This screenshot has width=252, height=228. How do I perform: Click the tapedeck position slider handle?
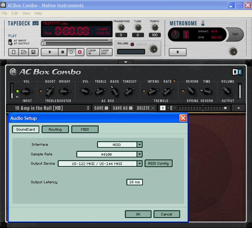[44, 44]
